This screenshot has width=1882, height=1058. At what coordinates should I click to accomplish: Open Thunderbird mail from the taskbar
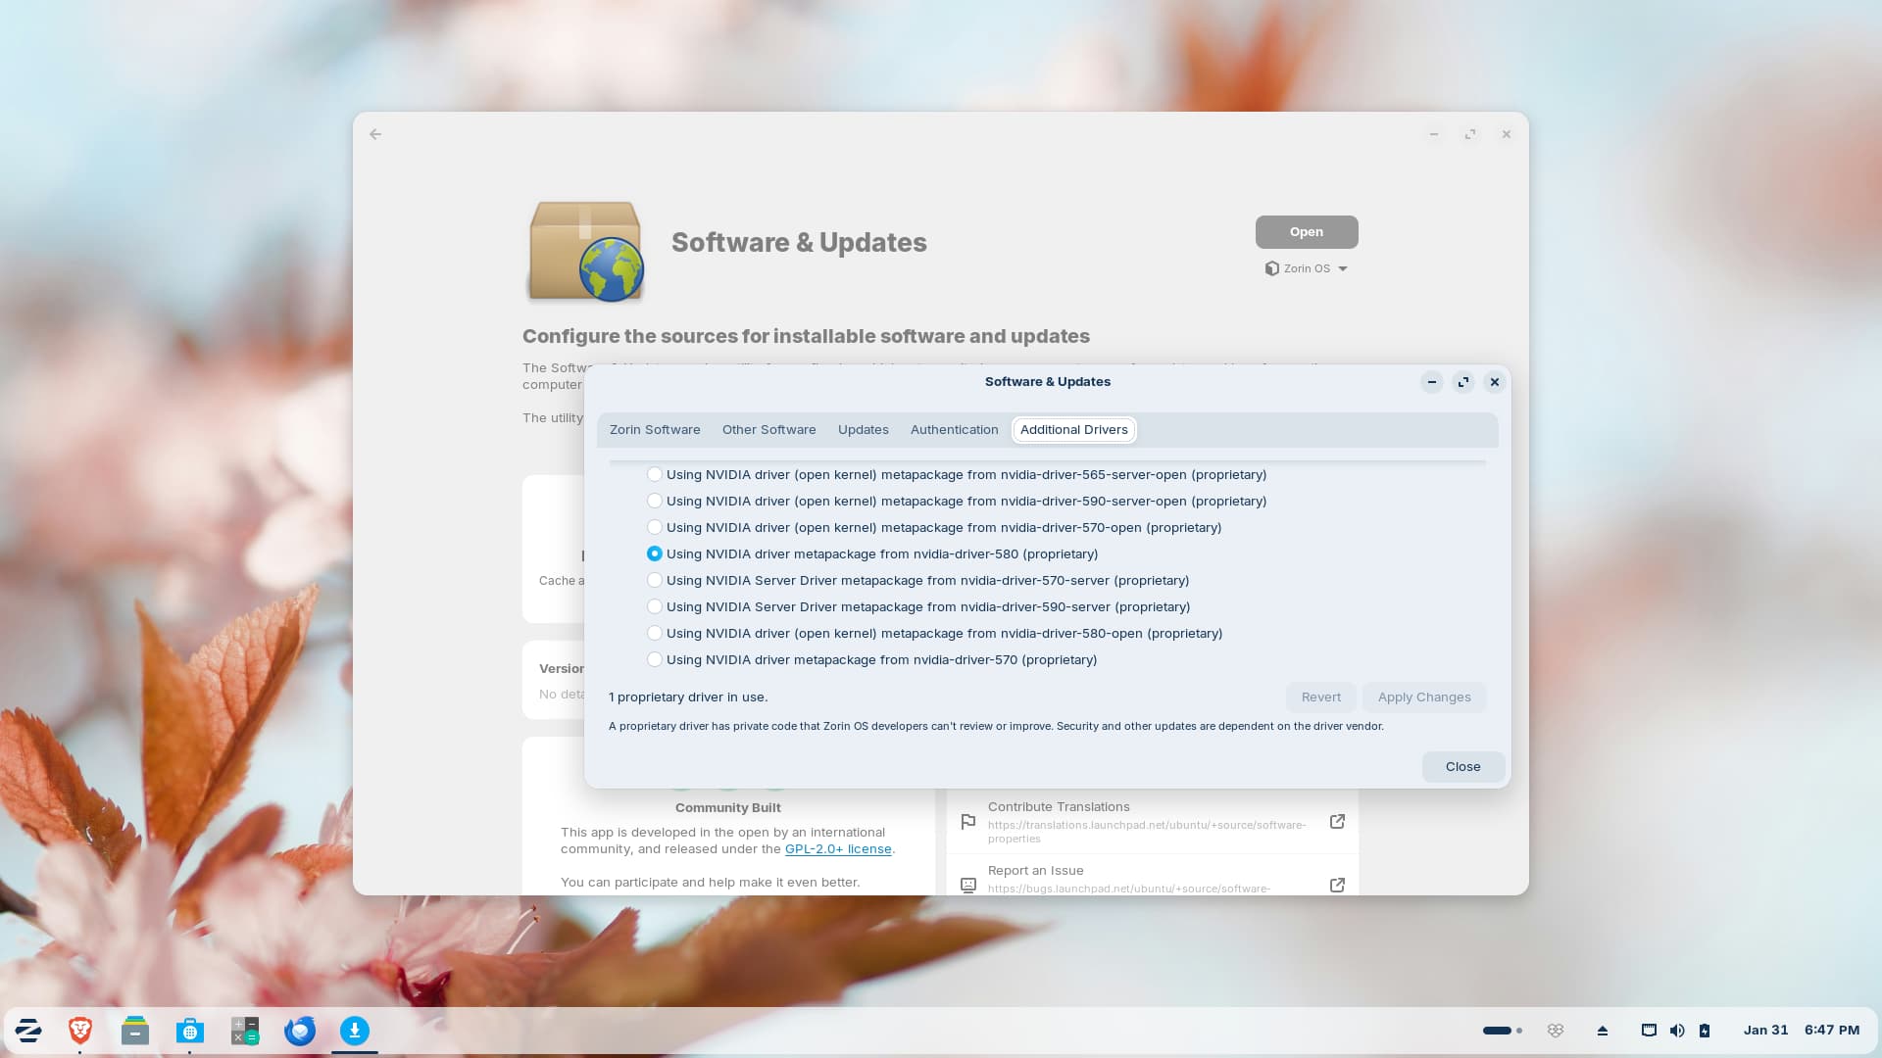point(300,1031)
